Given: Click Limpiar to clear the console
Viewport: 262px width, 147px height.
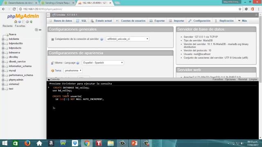Looking at the screenshot, I should click(x=253, y=79).
